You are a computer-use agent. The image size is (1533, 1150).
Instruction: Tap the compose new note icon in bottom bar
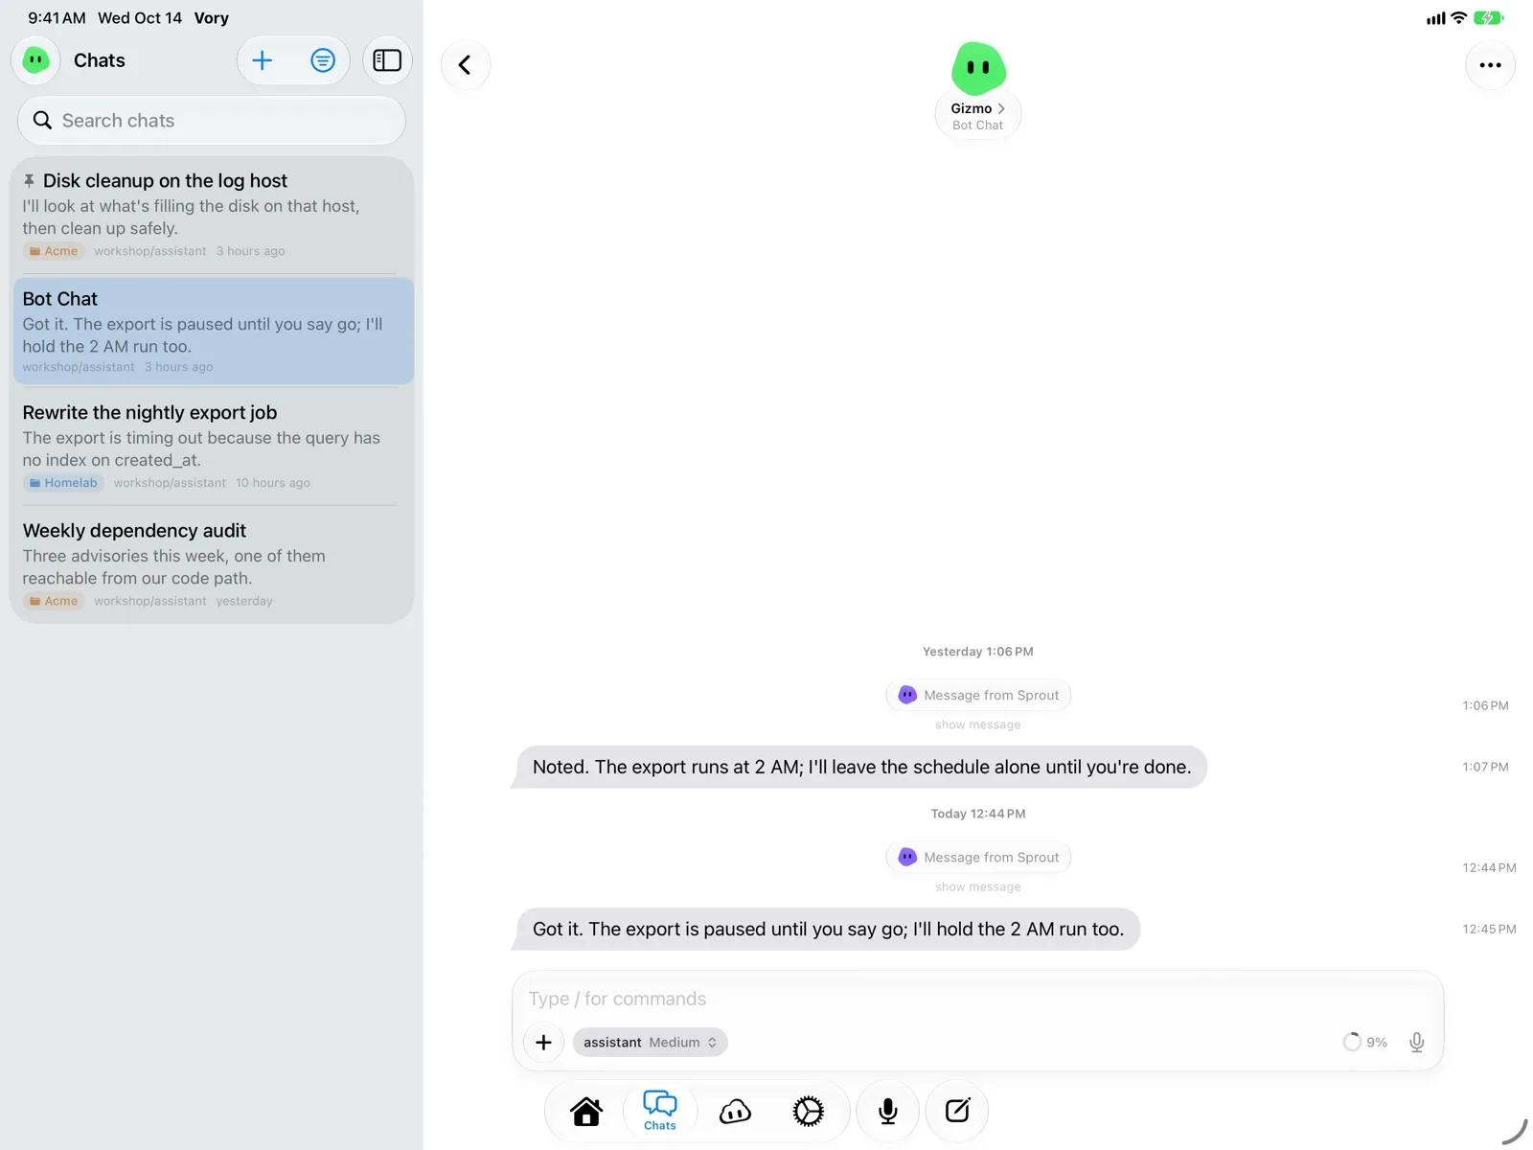pos(957,1111)
